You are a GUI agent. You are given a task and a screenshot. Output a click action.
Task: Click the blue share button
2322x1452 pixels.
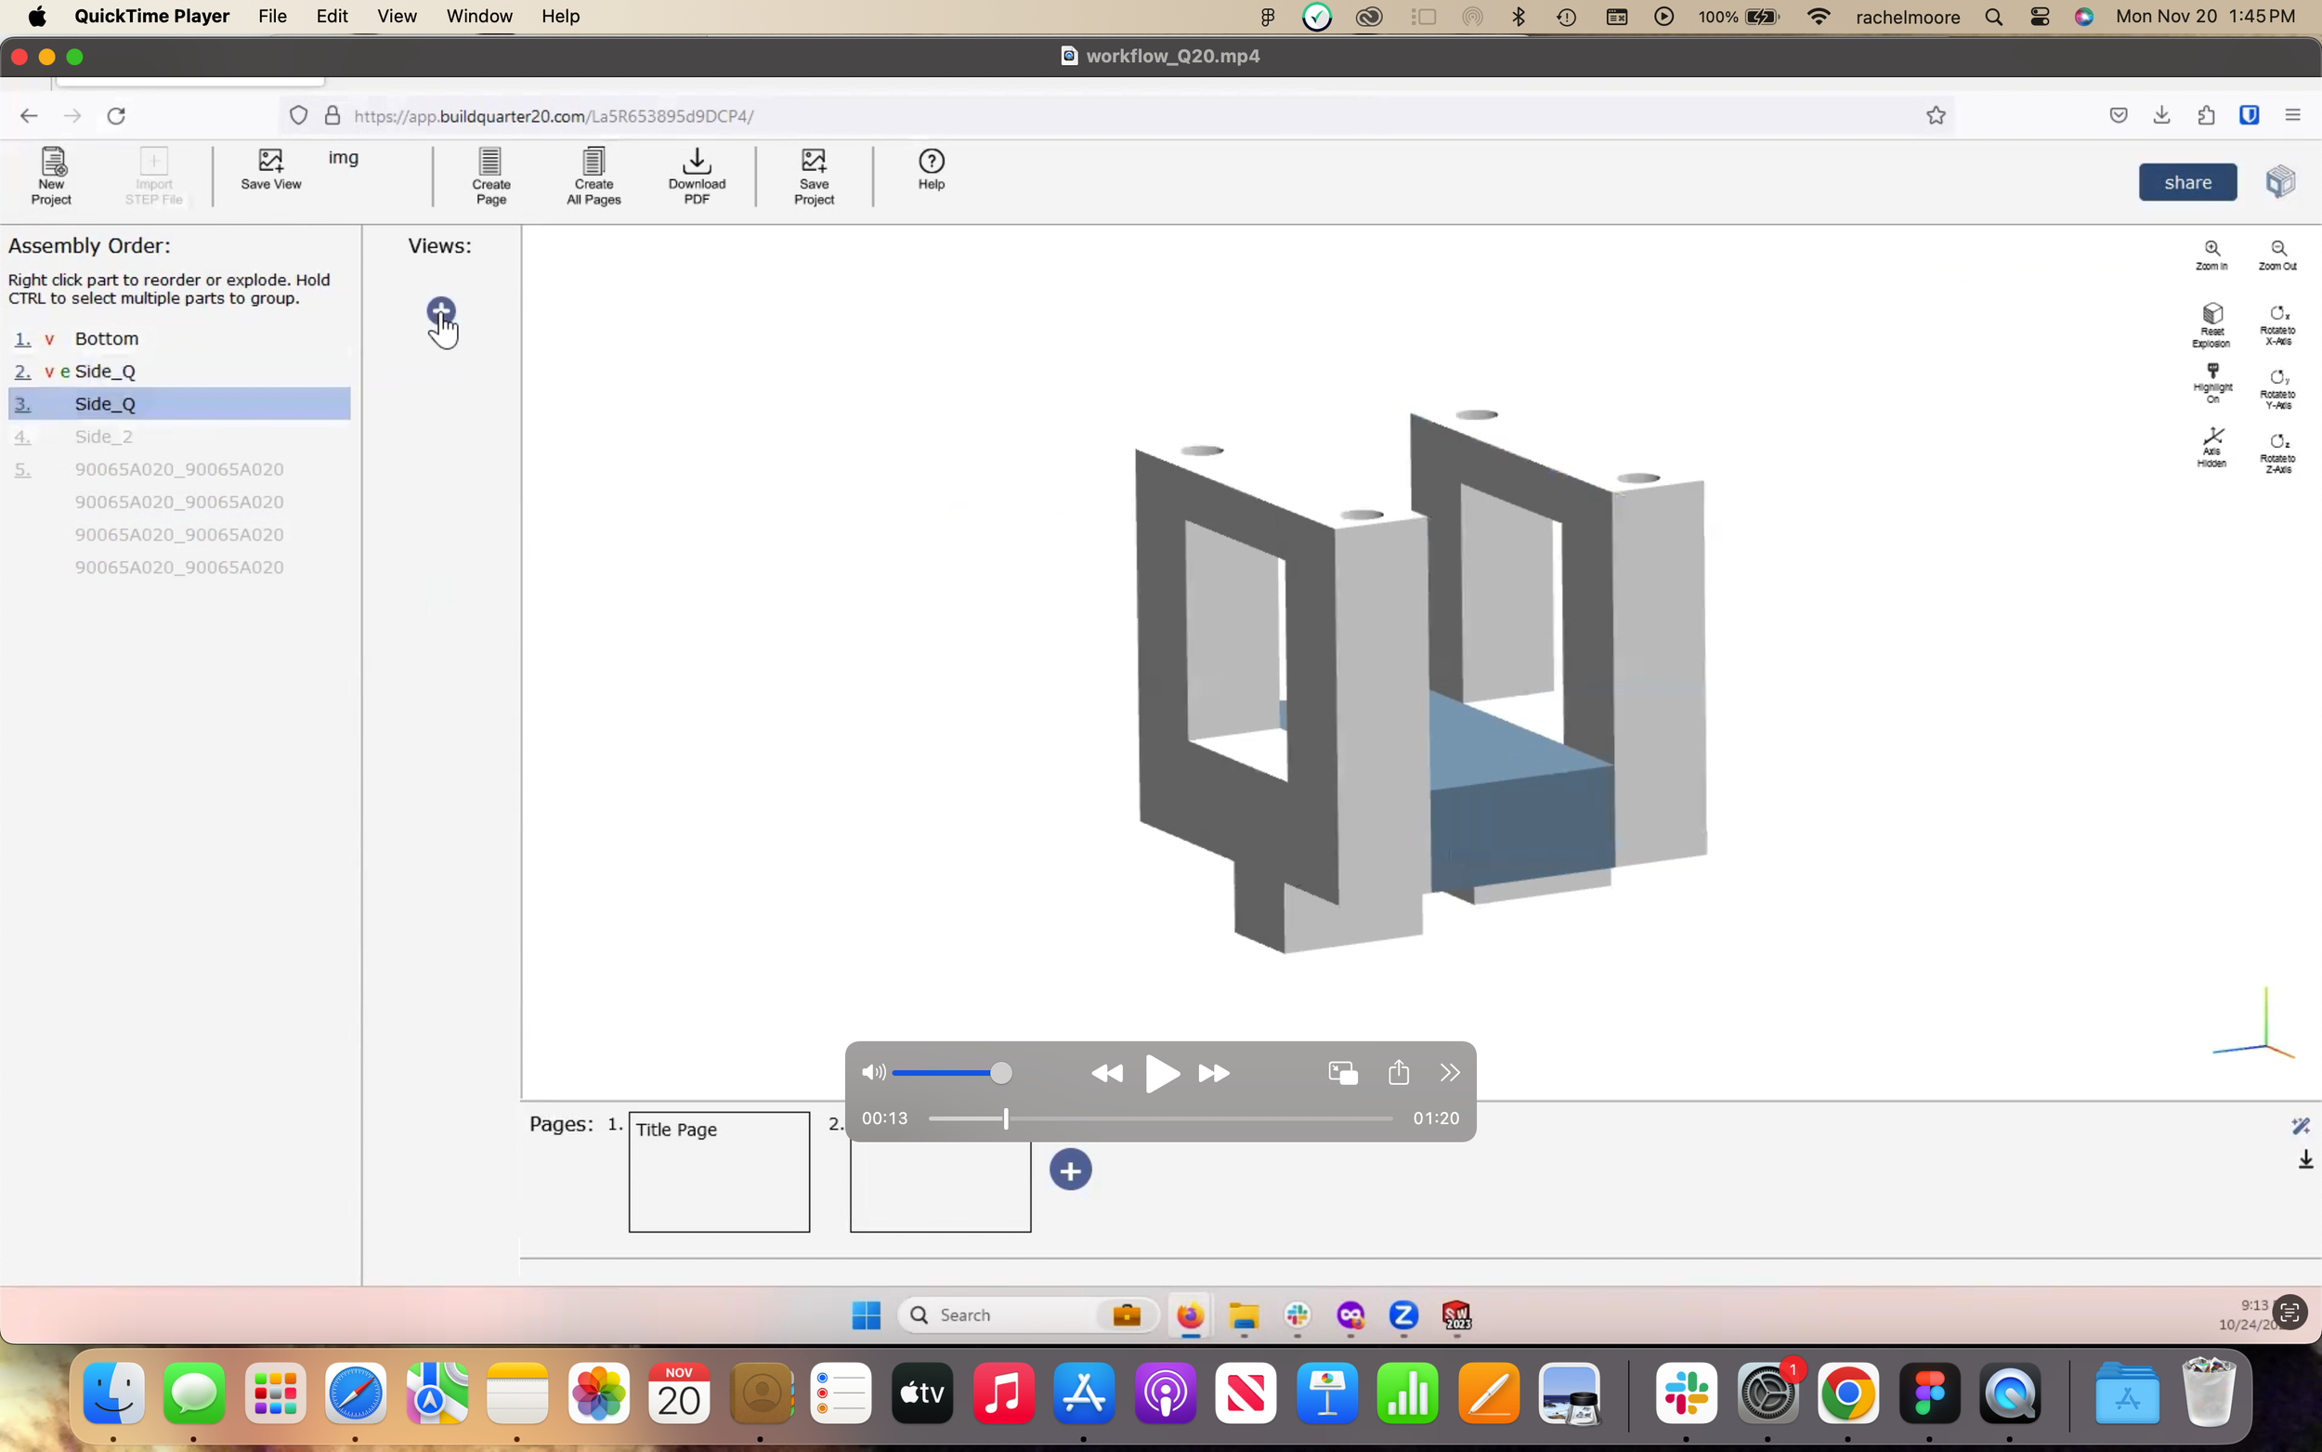point(2186,182)
